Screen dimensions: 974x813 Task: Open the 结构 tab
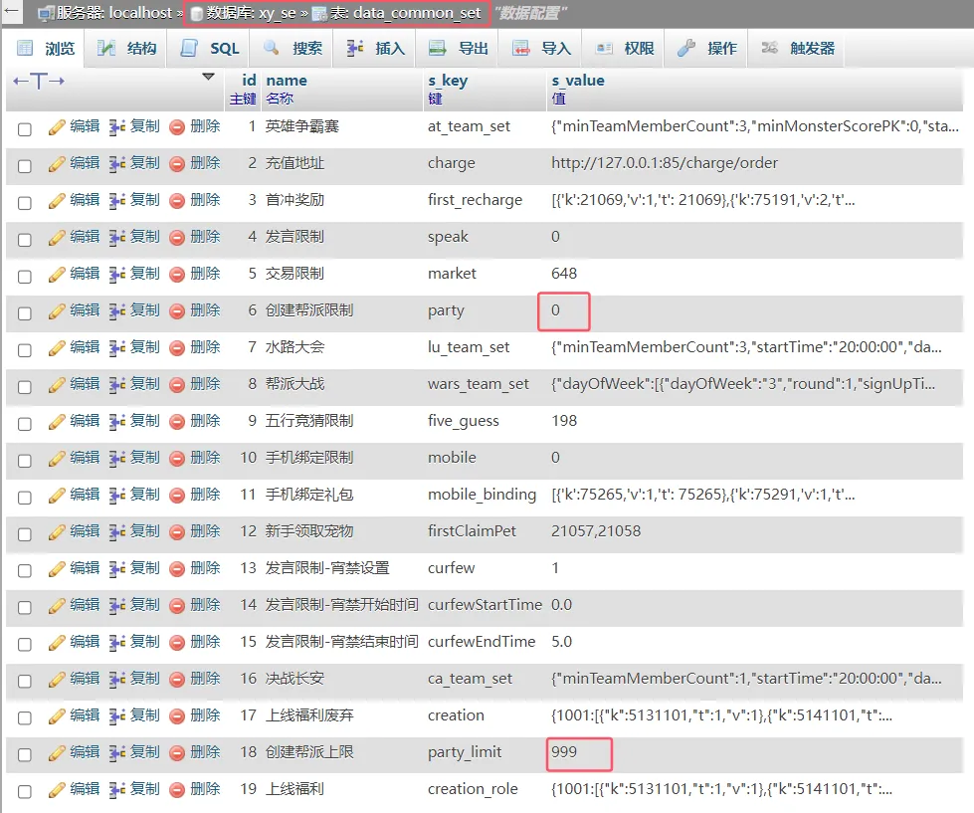128,49
